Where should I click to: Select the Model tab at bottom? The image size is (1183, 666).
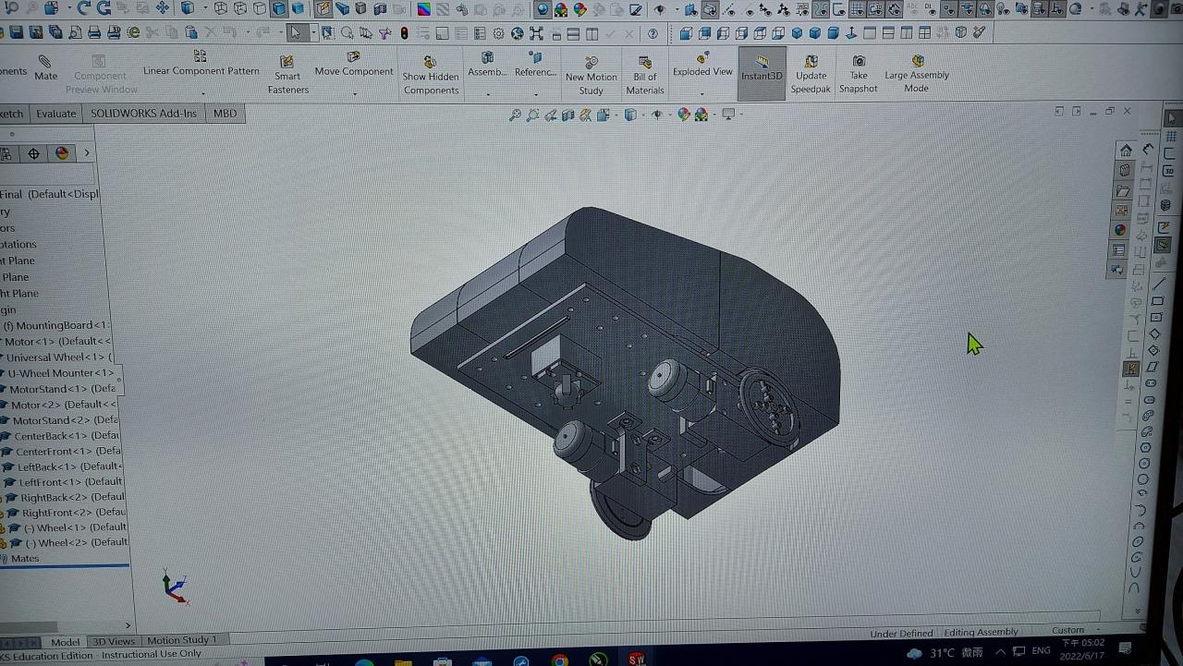pyautogui.click(x=65, y=641)
